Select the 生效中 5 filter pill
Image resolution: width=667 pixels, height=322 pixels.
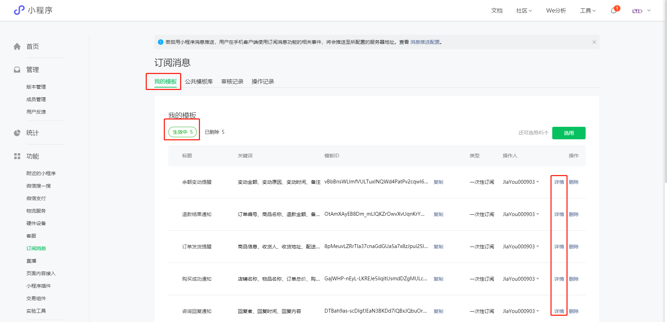pos(183,132)
